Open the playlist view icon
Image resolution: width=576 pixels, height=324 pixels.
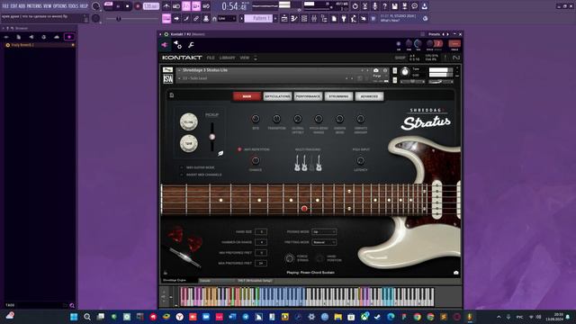284,18
